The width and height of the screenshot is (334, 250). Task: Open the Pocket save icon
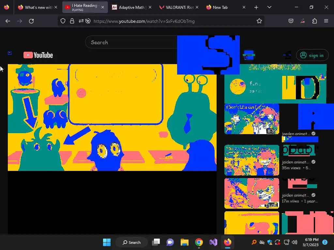click(x=291, y=21)
